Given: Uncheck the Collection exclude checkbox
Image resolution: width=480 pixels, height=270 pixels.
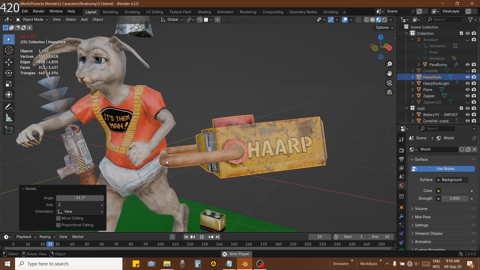Looking at the screenshot, I should pyautogui.click(x=461, y=33).
